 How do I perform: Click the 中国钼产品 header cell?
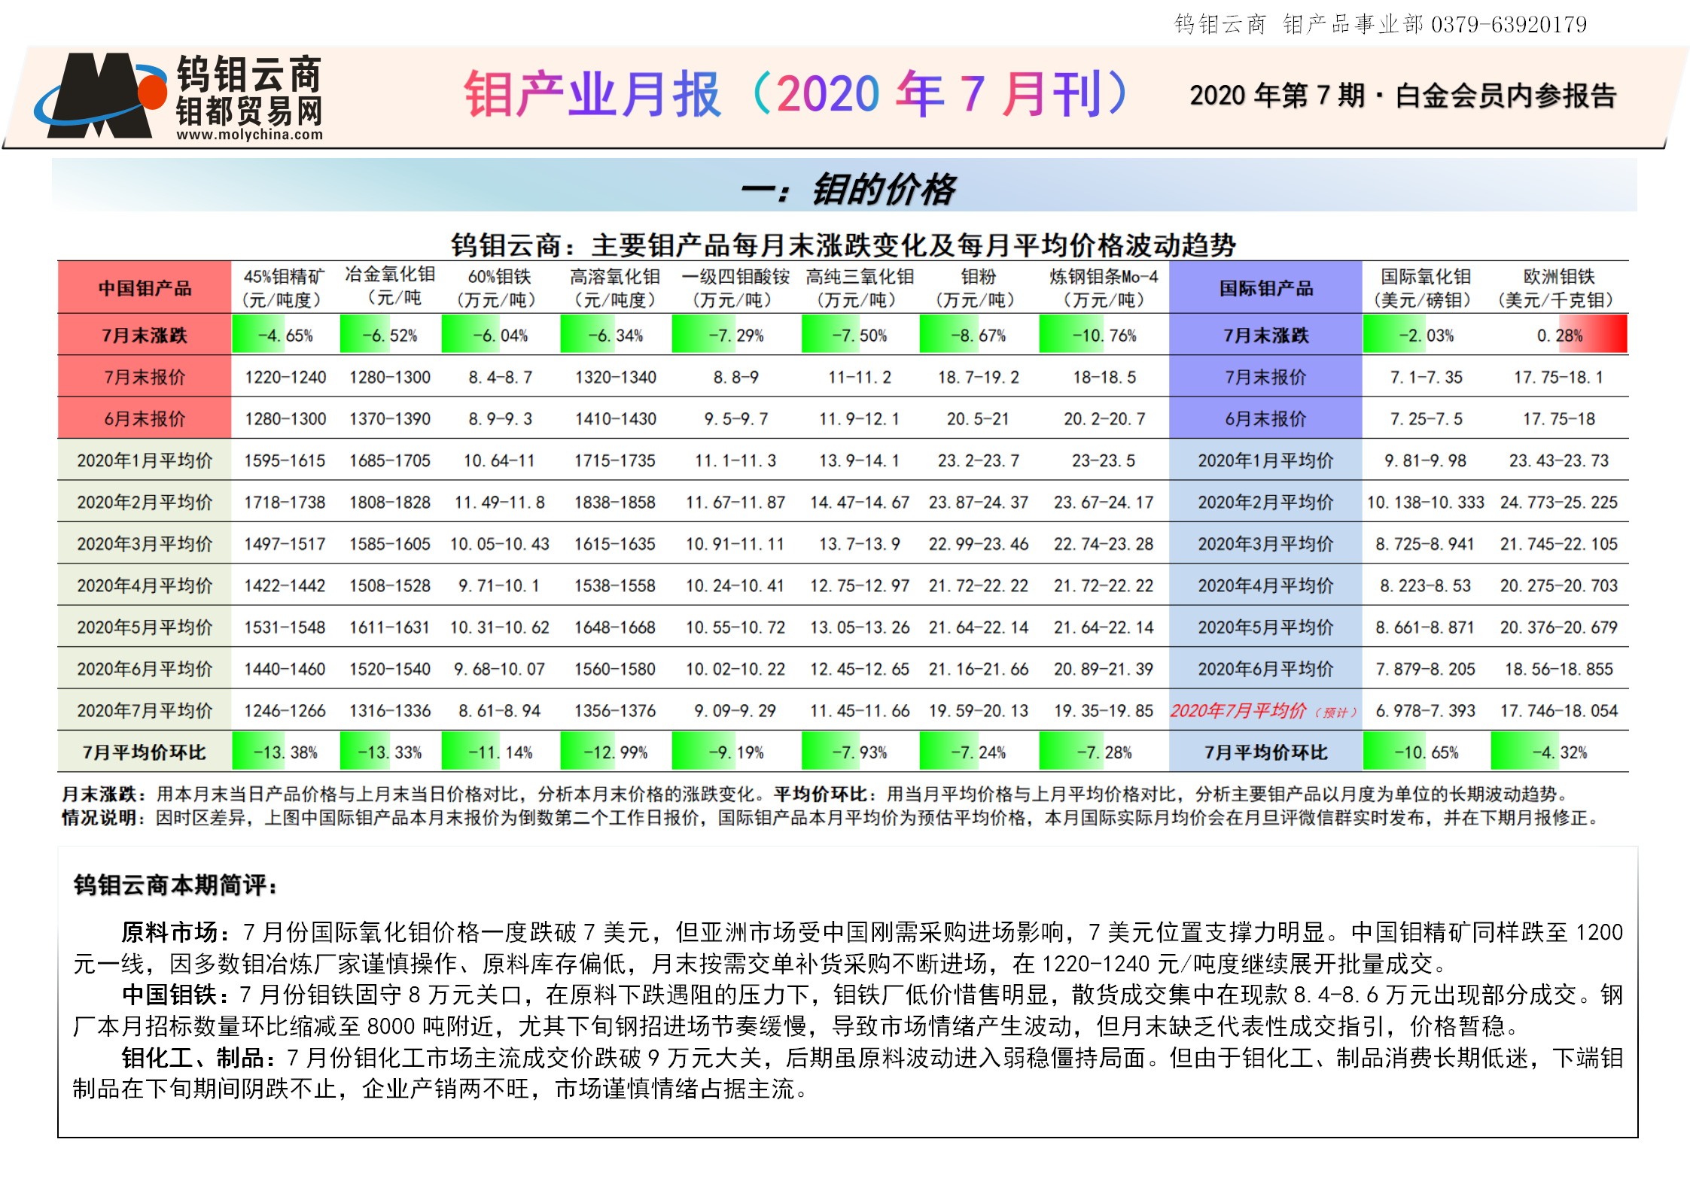click(x=145, y=288)
